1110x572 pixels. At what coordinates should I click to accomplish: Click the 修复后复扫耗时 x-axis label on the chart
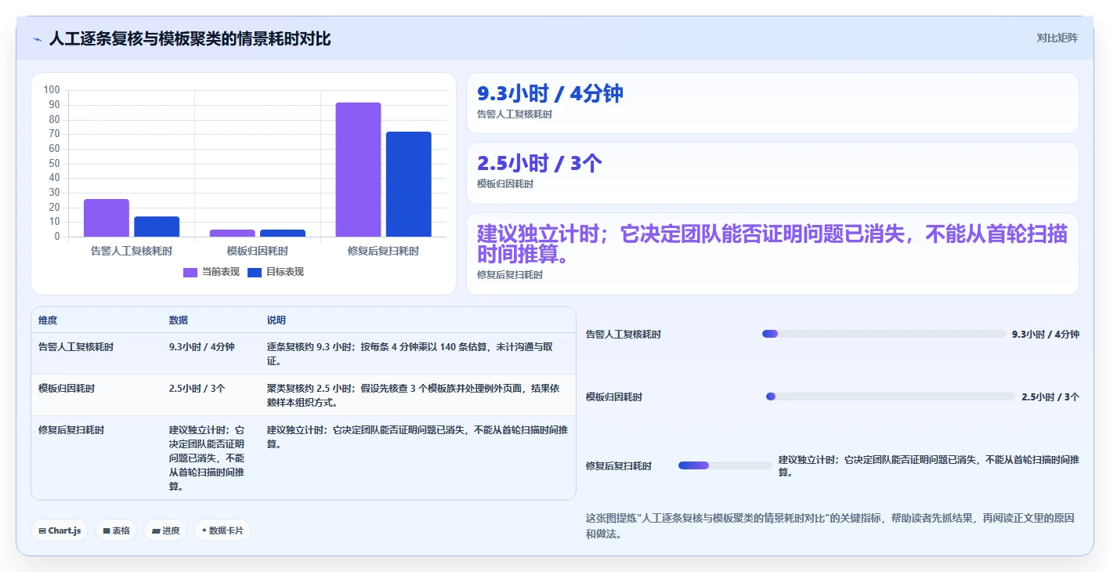383,252
